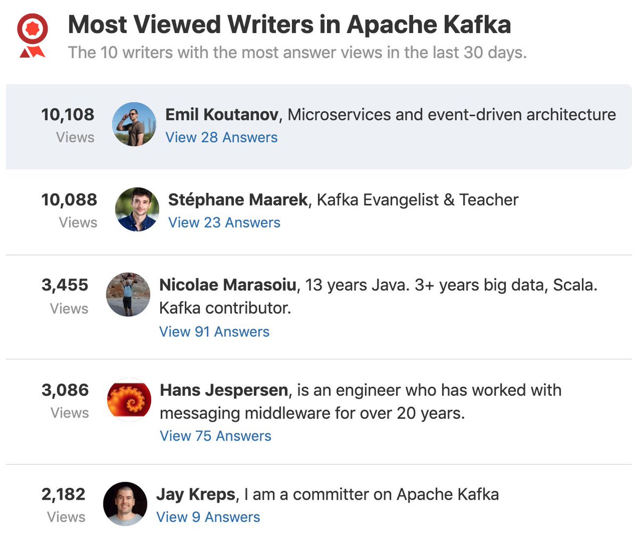The height and width of the screenshot is (548, 639).
Task: Open Emil Koutanov's profile picture
Action: [x=134, y=125]
